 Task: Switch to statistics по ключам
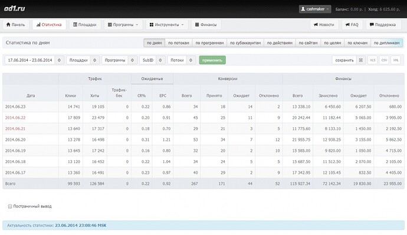click(x=357, y=43)
